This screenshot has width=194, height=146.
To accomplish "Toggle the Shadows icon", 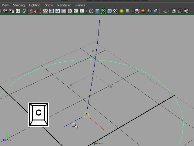I will tap(127, 11).
